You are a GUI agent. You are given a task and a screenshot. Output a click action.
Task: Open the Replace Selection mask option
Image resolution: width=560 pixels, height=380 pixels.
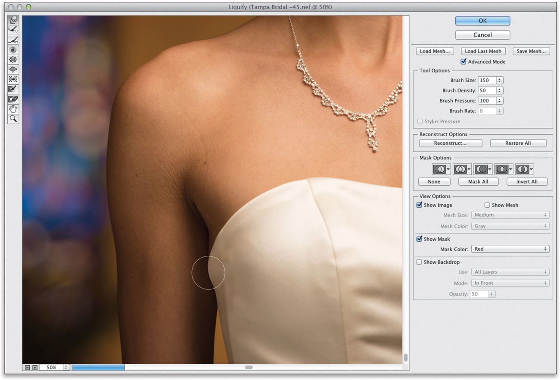pos(442,169)
